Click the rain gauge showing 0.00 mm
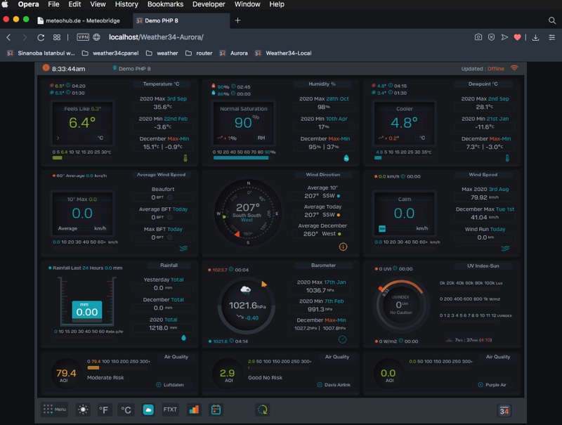 [x=87, y=302]
